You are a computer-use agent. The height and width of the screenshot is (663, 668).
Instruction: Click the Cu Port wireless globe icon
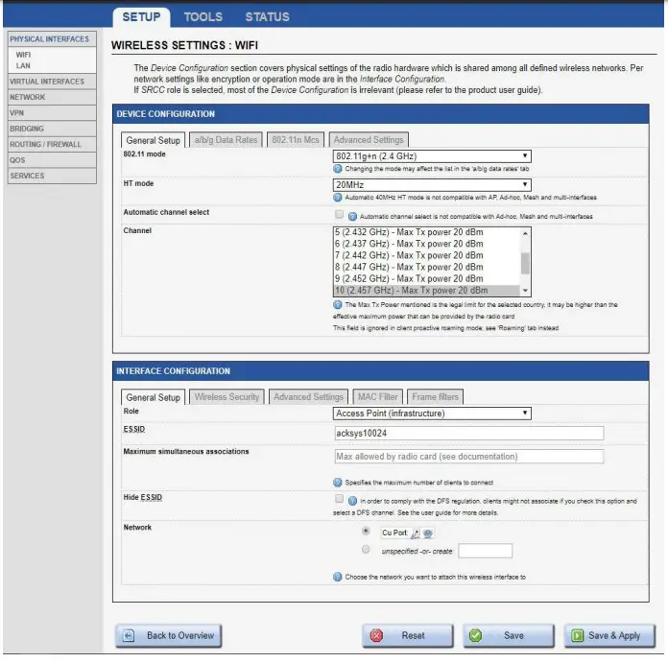(x=428, y=533)
